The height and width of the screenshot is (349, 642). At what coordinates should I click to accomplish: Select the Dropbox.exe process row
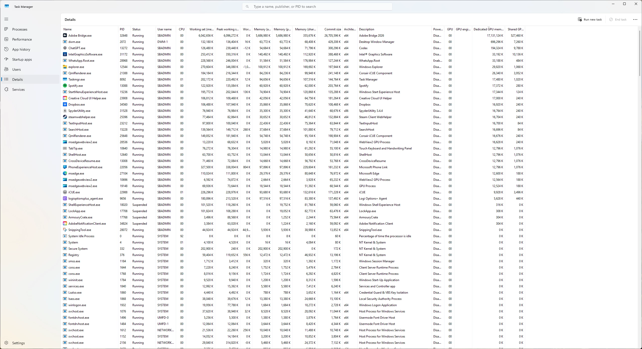click(293, 105)
